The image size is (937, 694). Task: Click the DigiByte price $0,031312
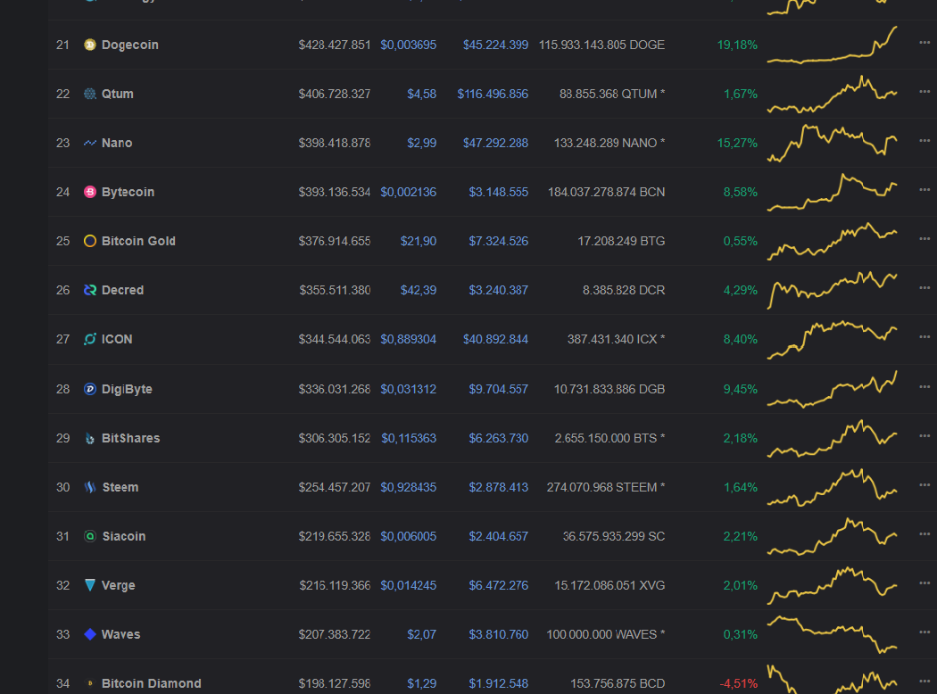(x=408, y=390)
